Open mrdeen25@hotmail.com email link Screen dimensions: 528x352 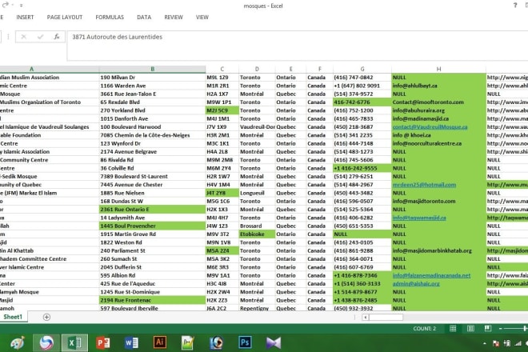424,185
